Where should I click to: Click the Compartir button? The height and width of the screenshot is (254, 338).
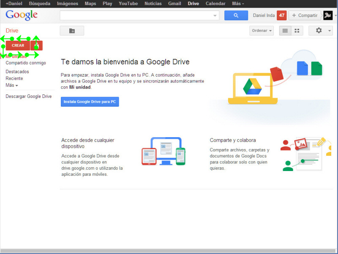tap(305, 15)
